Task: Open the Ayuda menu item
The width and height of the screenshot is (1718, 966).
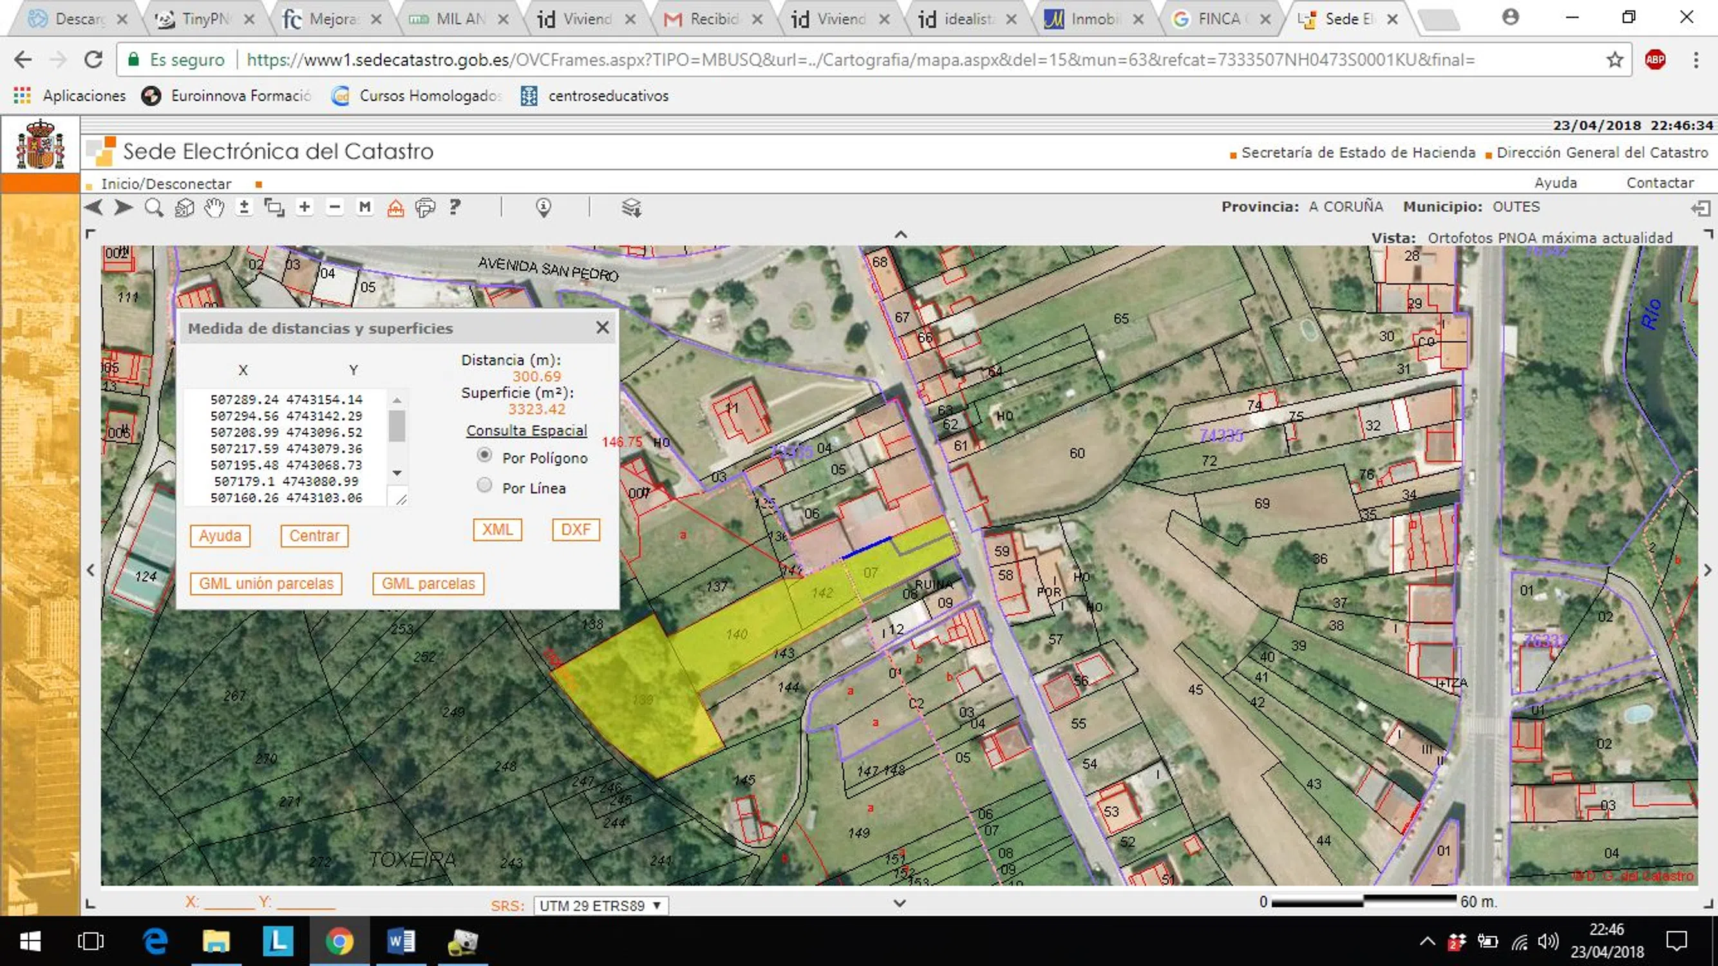Action: click(1554, 183)
